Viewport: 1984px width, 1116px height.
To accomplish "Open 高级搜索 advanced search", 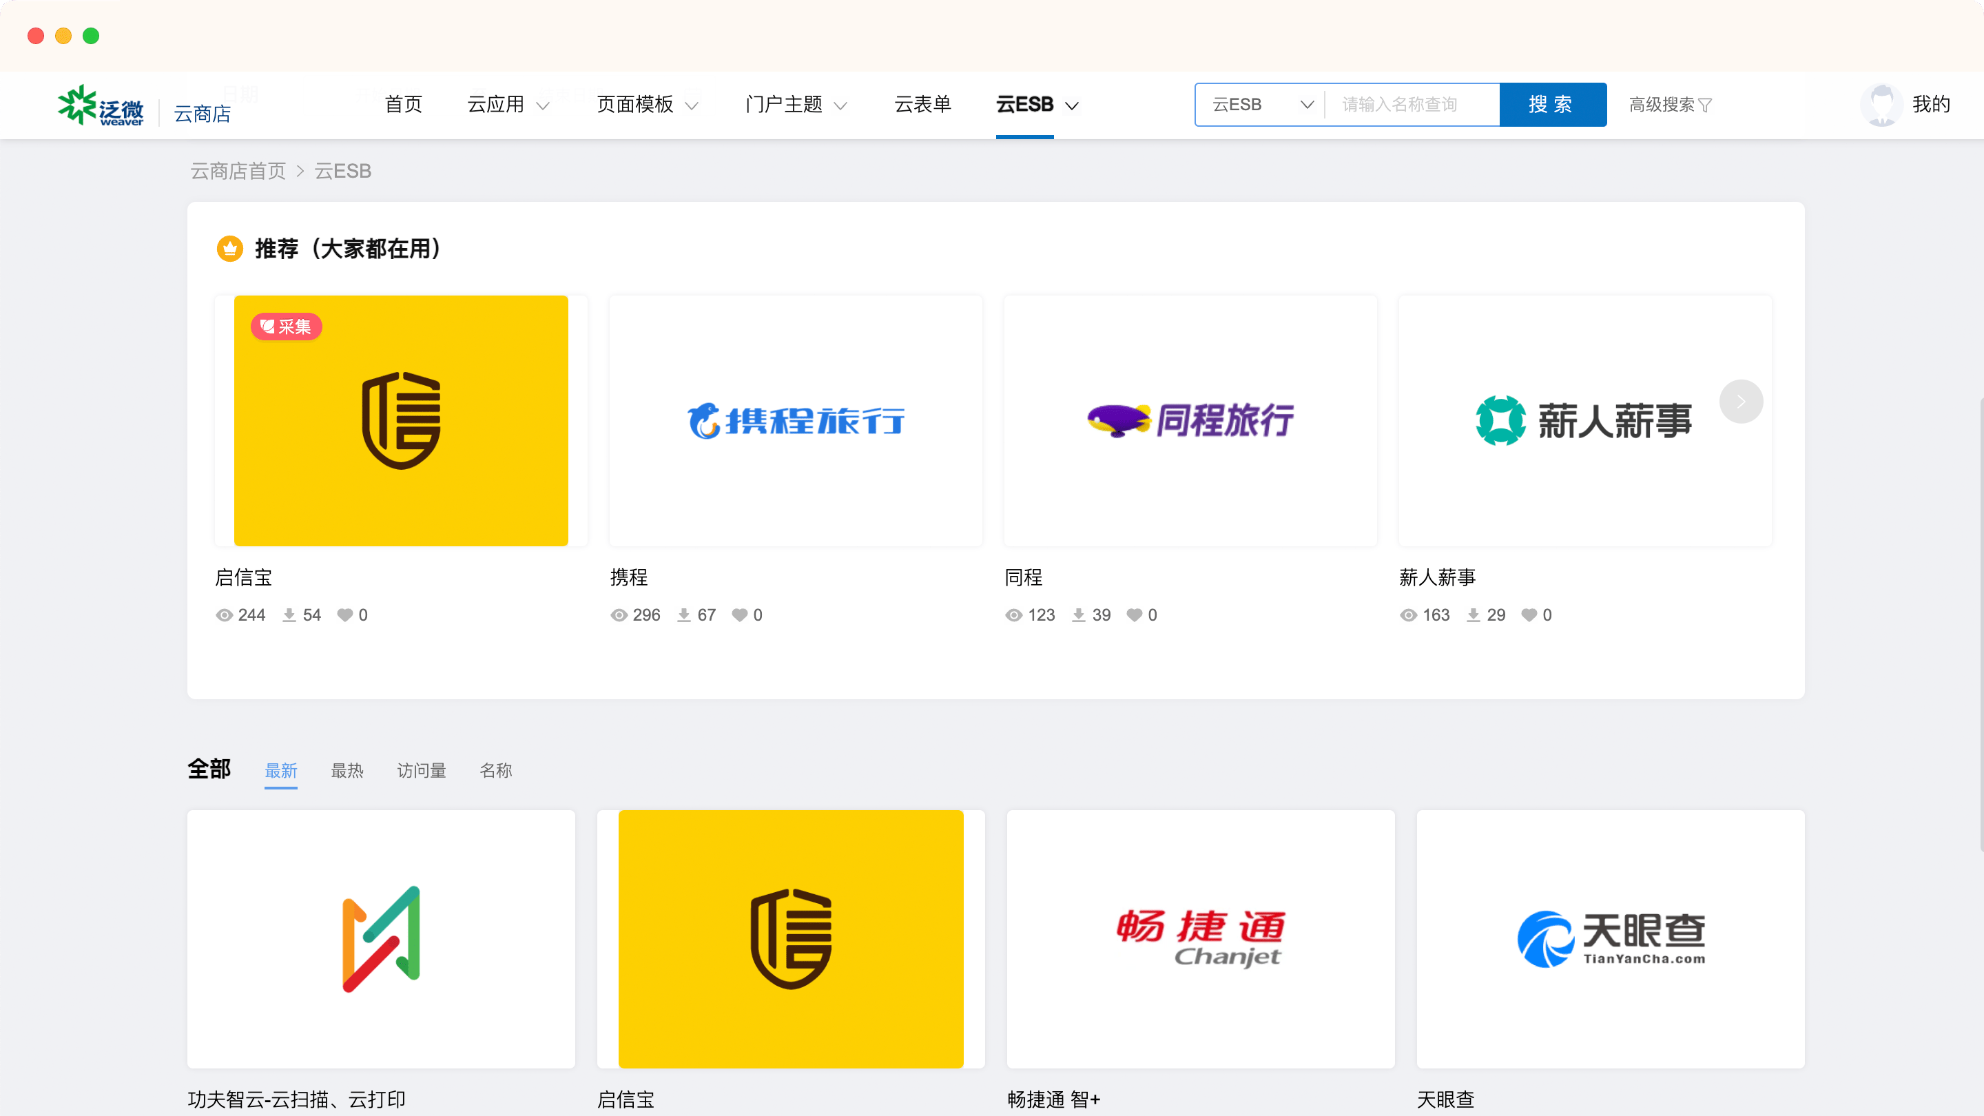I will 1670,105.
